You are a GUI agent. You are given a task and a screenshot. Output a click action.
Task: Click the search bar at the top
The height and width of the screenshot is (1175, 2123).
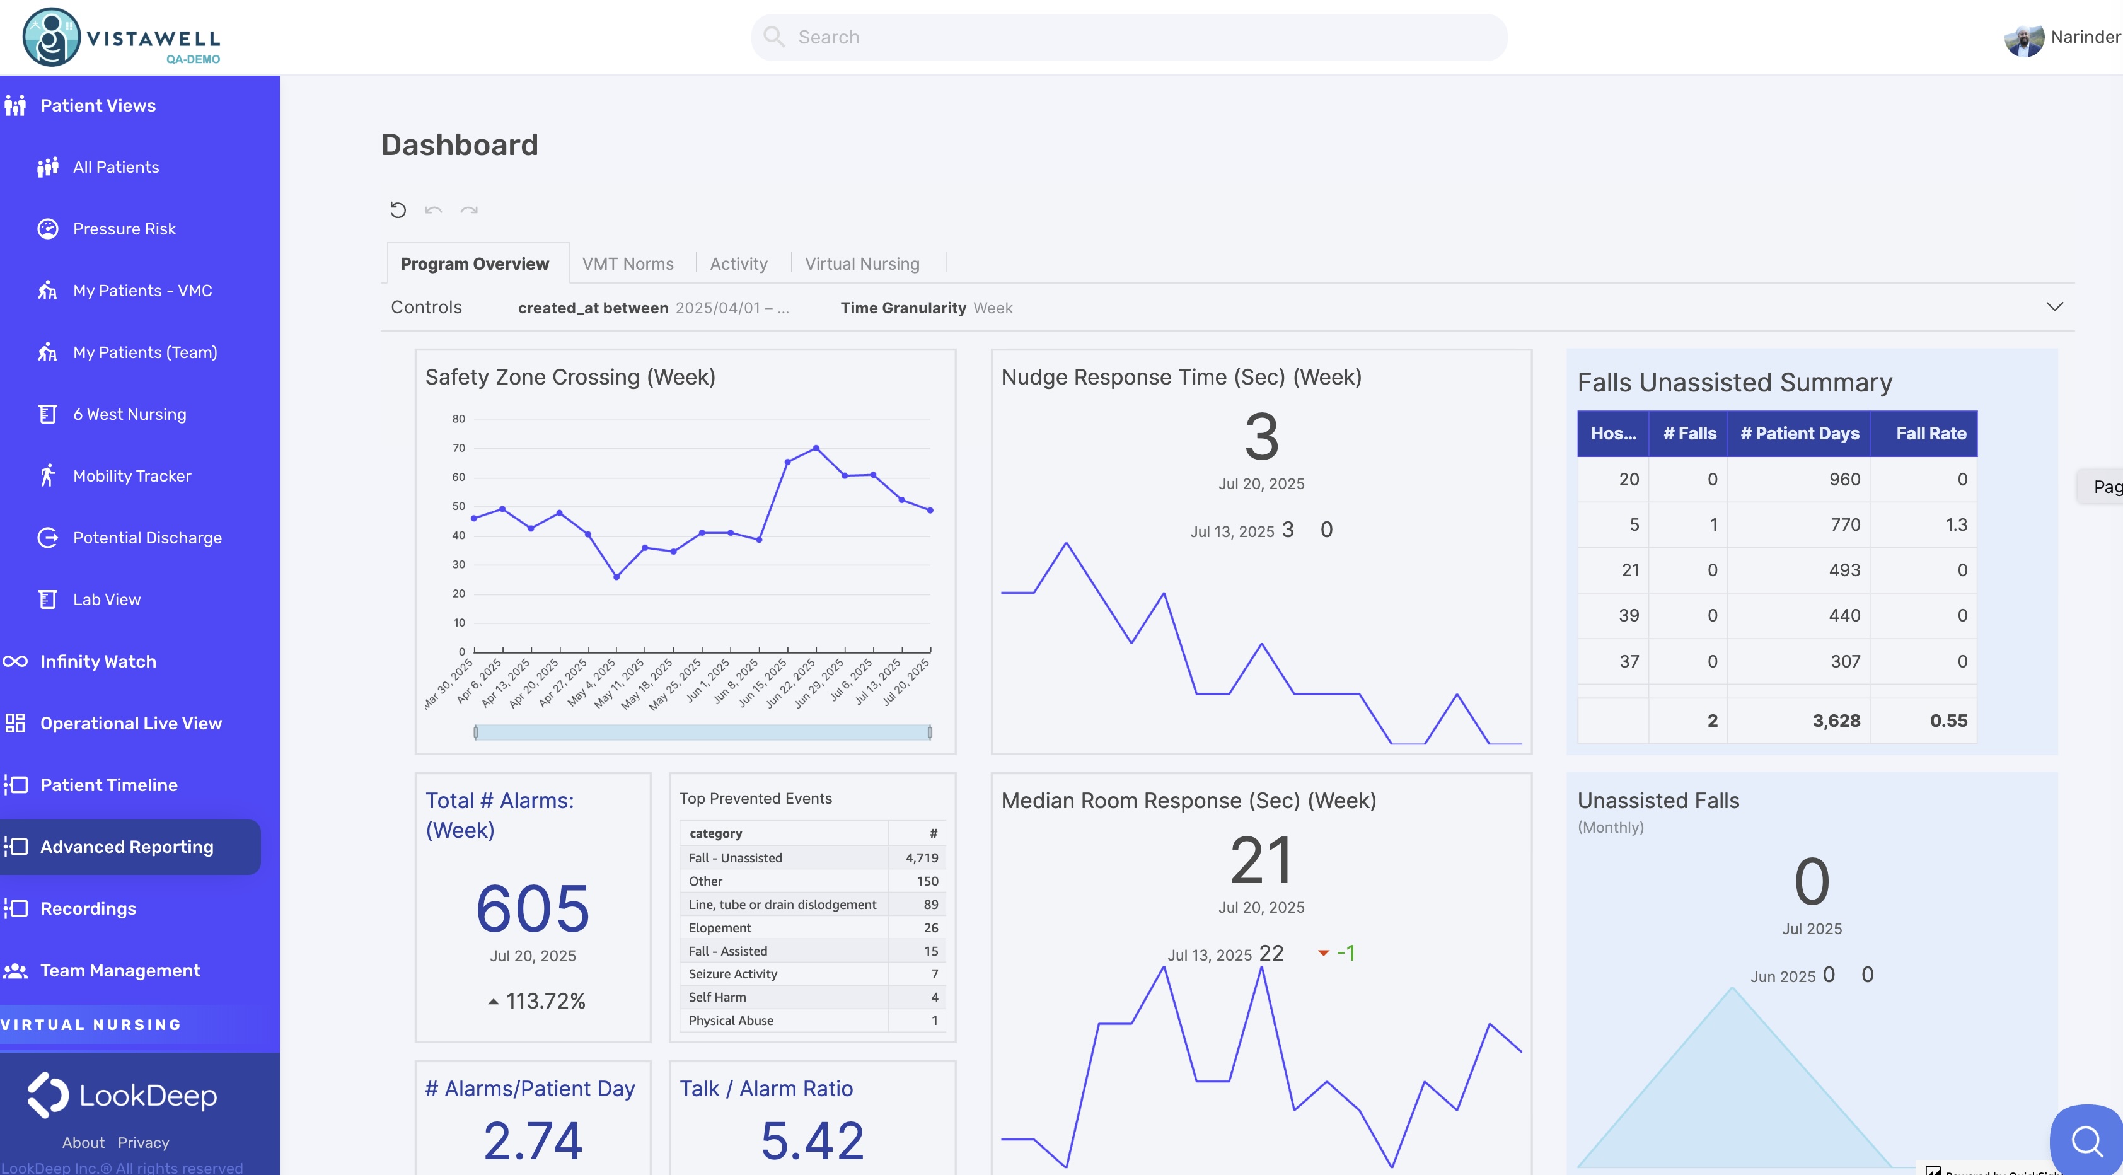(x=1129, y=37)
